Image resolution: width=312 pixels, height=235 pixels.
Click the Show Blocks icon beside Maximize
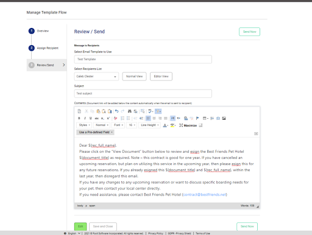200,125
